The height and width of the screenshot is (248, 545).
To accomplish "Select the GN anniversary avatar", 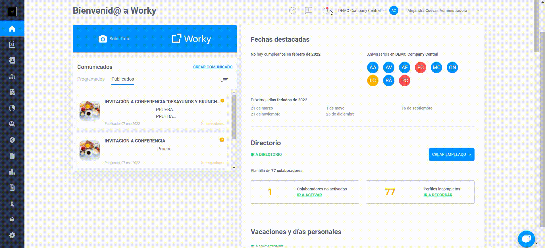I will 452,68.
